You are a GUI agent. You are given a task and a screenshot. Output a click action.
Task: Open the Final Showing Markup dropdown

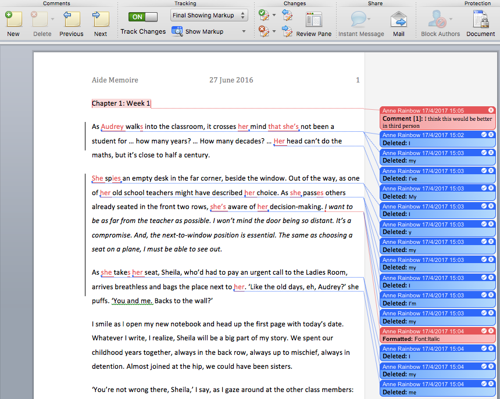pyautogui.click(x=209, y=15)
